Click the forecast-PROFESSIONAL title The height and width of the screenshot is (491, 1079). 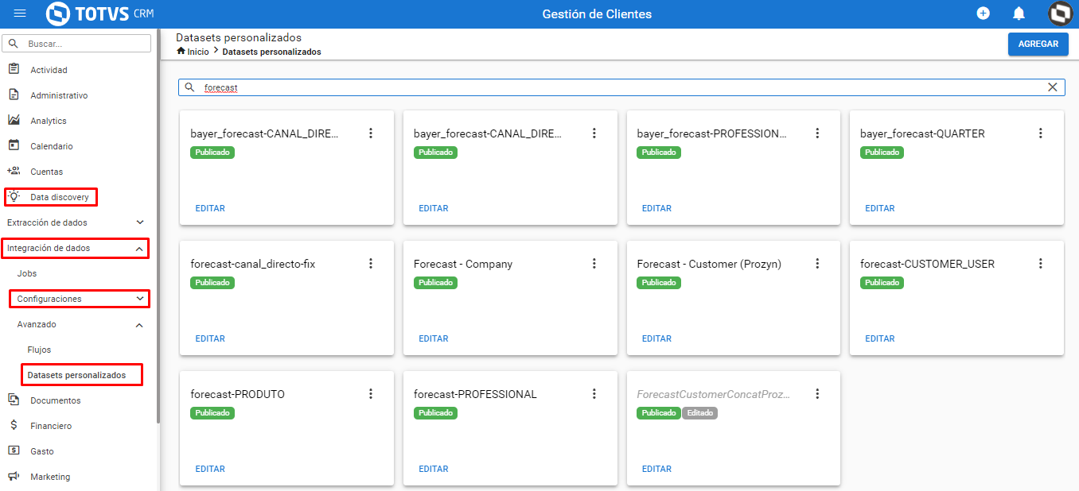(x=475, y=394)
